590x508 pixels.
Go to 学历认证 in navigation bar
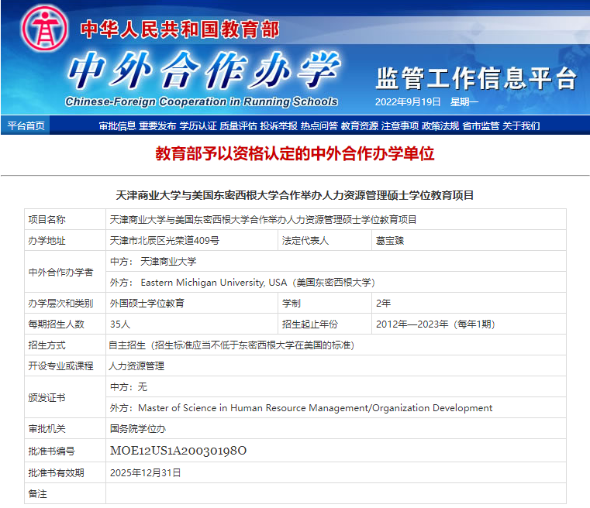[x=198, y=126]
